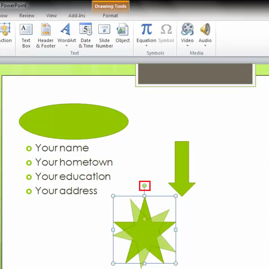
Task: Click the star's top-right corner handle
Action: pos(176,196)
